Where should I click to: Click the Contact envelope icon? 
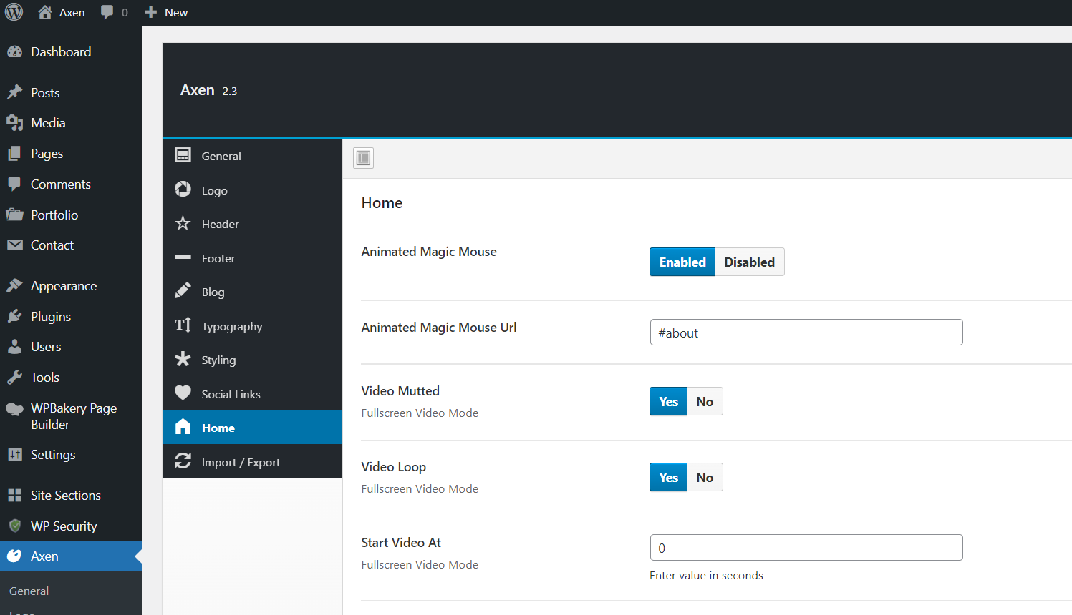tap(14, 245)
